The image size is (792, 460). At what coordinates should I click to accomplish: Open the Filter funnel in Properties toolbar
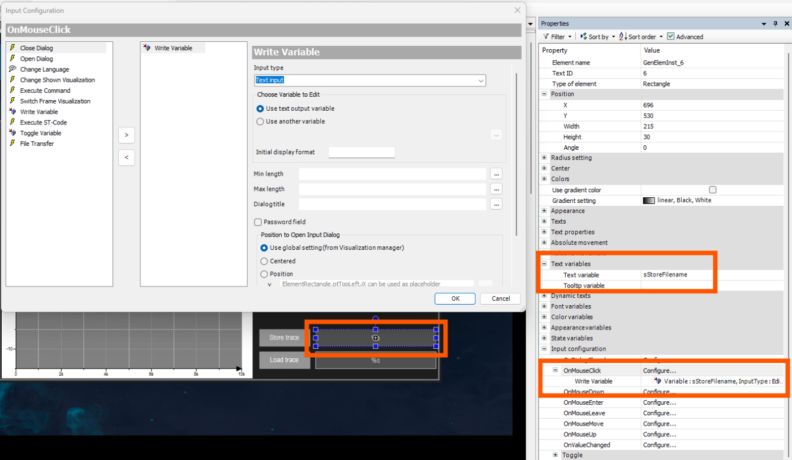click(x=546, y=37)
